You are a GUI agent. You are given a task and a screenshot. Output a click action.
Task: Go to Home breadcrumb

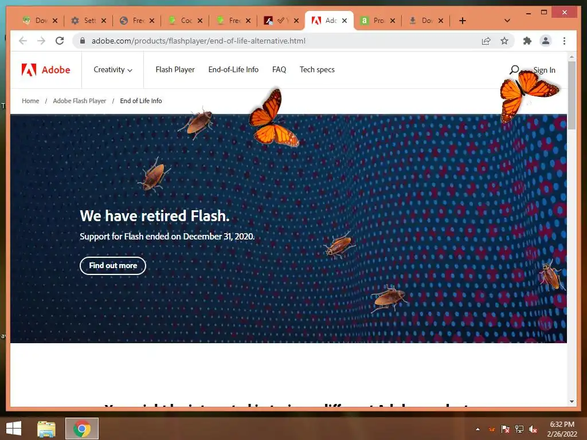point(30,101)
